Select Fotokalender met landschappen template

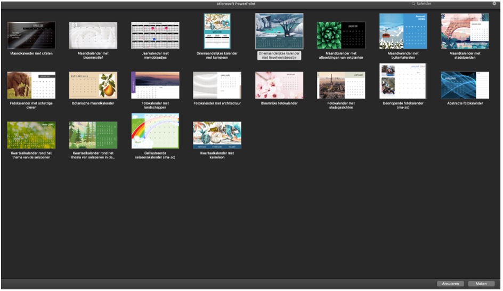(155, 85)
